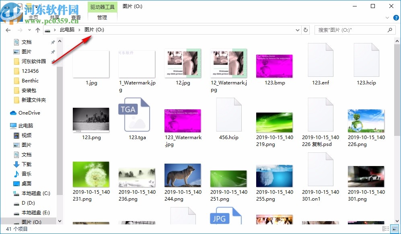Switch to the 查看 ribbon tab

(76, 17)
